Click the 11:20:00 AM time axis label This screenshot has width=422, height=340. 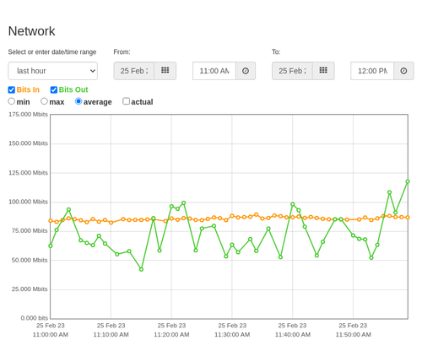171,335
